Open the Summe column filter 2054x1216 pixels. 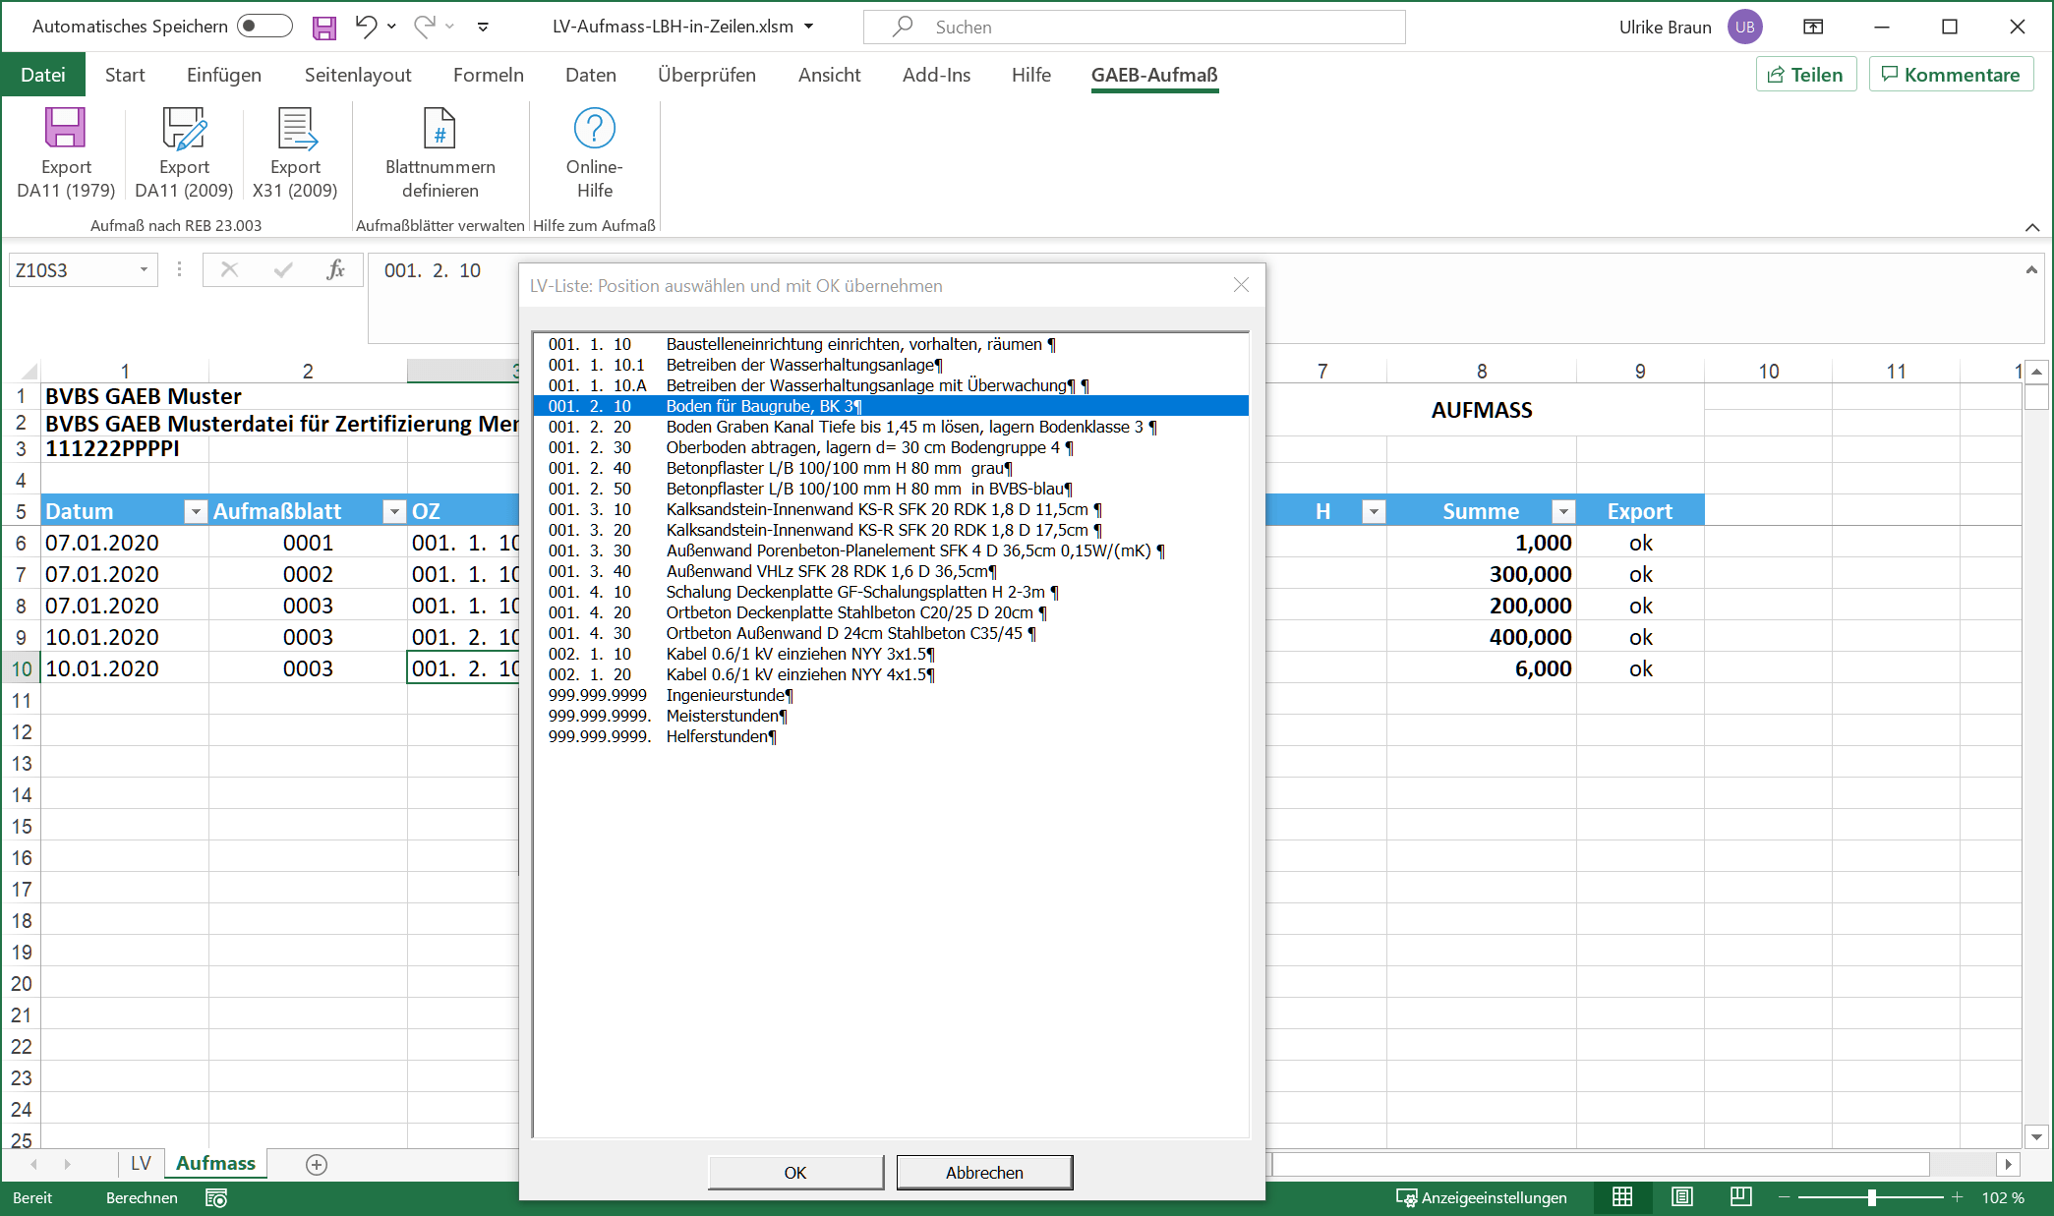[x=1561, y=511]
